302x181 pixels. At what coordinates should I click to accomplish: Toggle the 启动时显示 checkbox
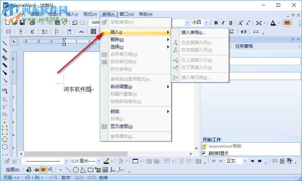click(204, 153)
